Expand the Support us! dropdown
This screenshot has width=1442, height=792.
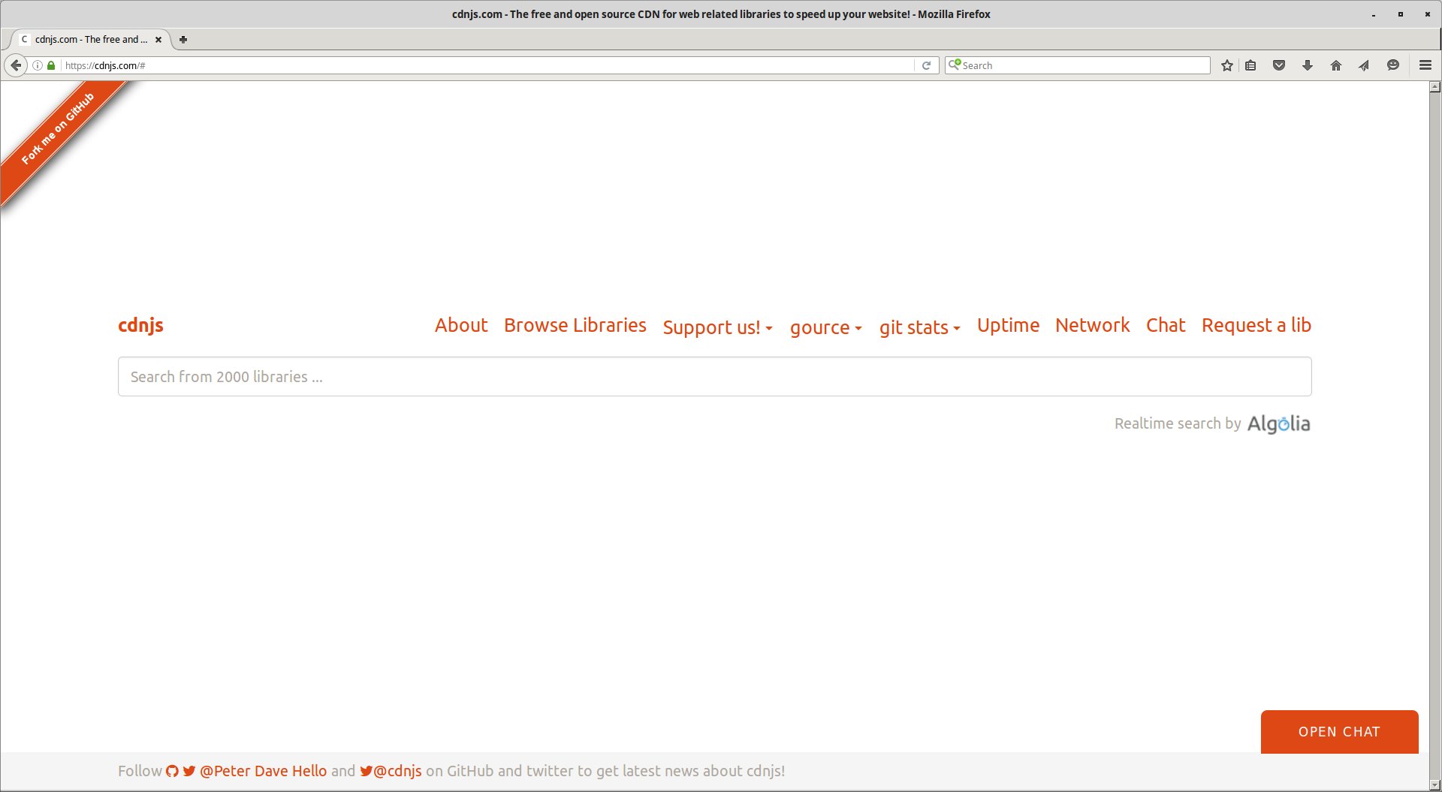718,327
